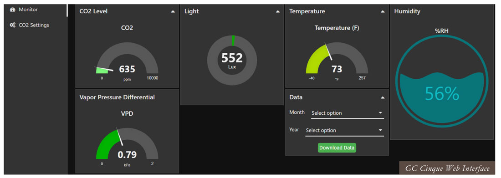Click the VPD gauge showing 0.79 kPa
Image resolution: width=501 pixels, height=178 pixels.
(x=127, y=147)
